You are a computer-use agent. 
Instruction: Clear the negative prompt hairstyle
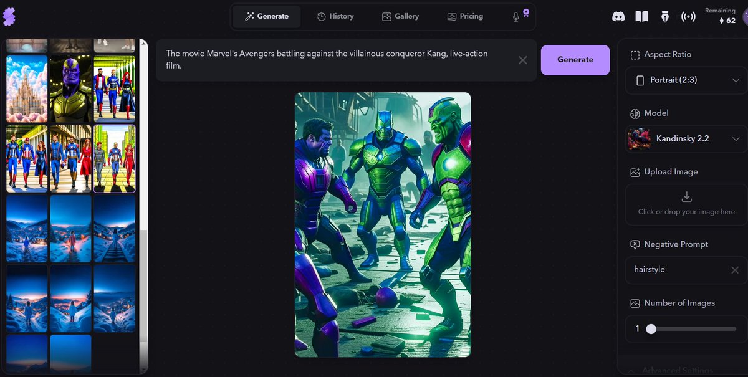[x=735, y=270]
